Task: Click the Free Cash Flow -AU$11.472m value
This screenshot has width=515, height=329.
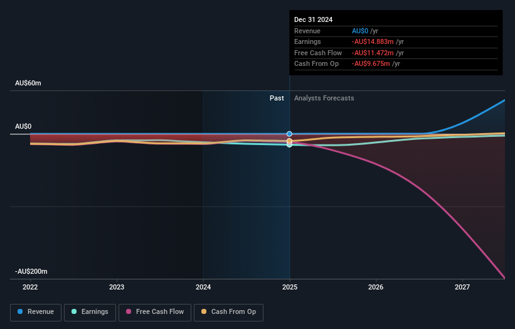Action: 373,53
